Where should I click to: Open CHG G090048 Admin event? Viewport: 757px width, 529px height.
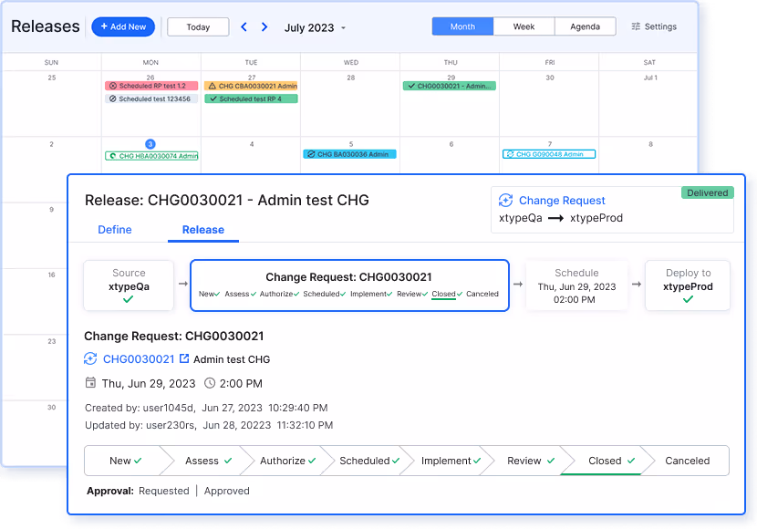pos(549,154)
